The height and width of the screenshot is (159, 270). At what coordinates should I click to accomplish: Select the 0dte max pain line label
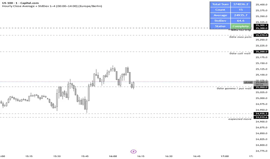[x=240, y=37]
